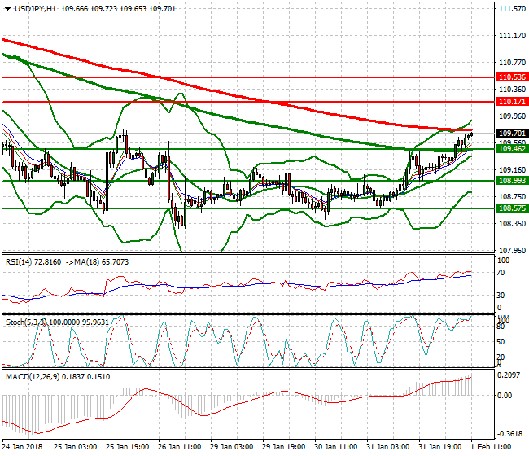The image size is (529, 456).
Task: Select the 31 Jan 03:00 time label
Action: (388, 447)
